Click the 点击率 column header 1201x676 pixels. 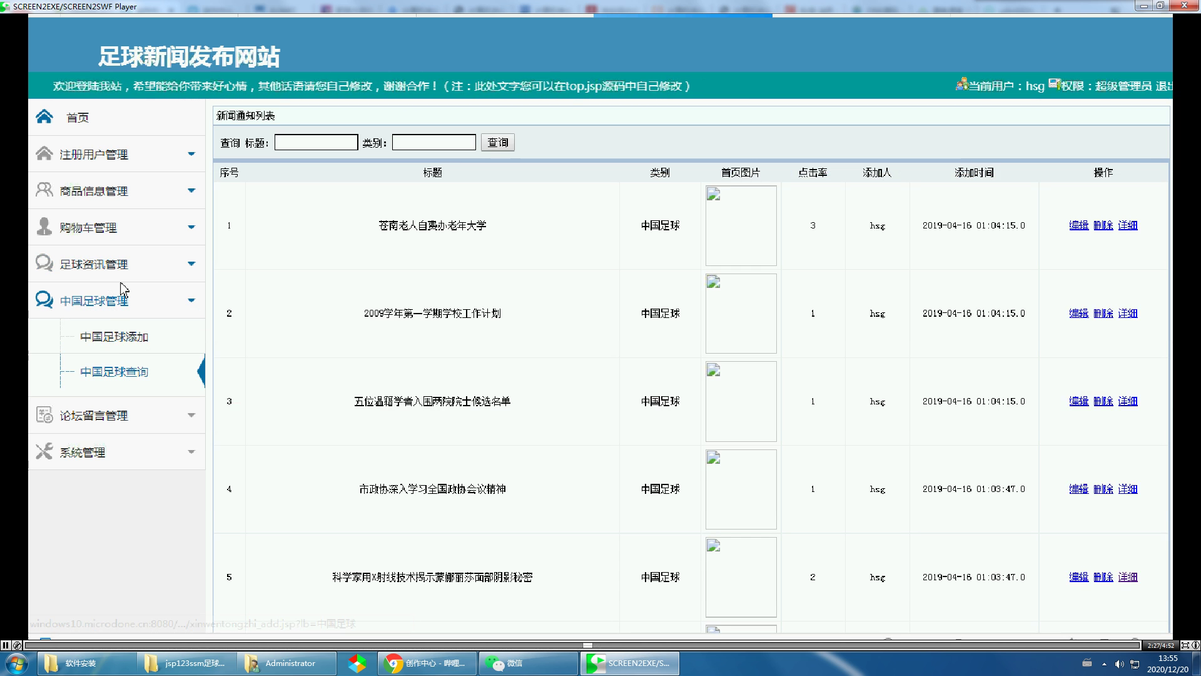813,173
